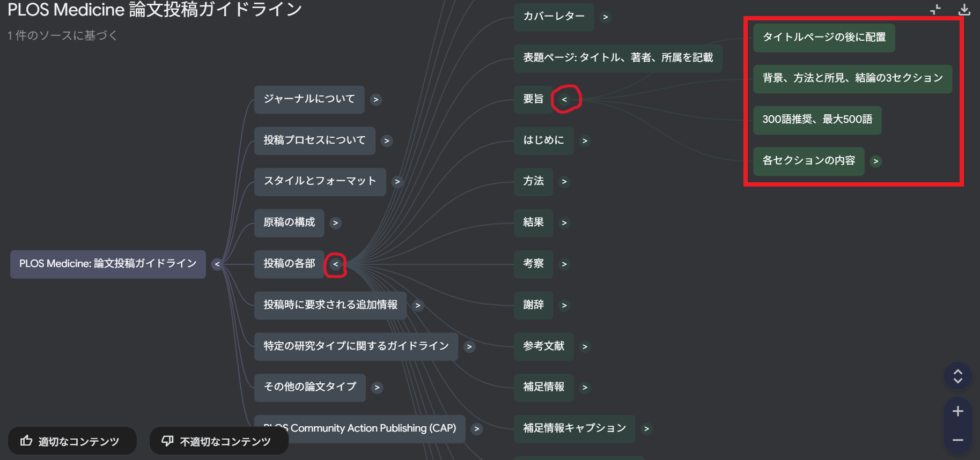Expand 方法 node chevron

pyautogui.click(x=564, y=182)
